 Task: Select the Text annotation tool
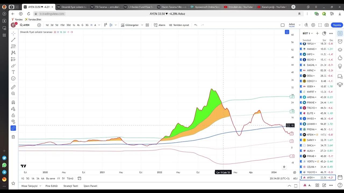[13, 72]
